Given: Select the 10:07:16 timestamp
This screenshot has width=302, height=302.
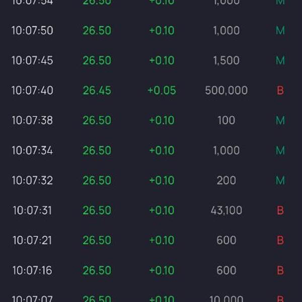Looking at the screenshot, I should (x=32, y=270).
